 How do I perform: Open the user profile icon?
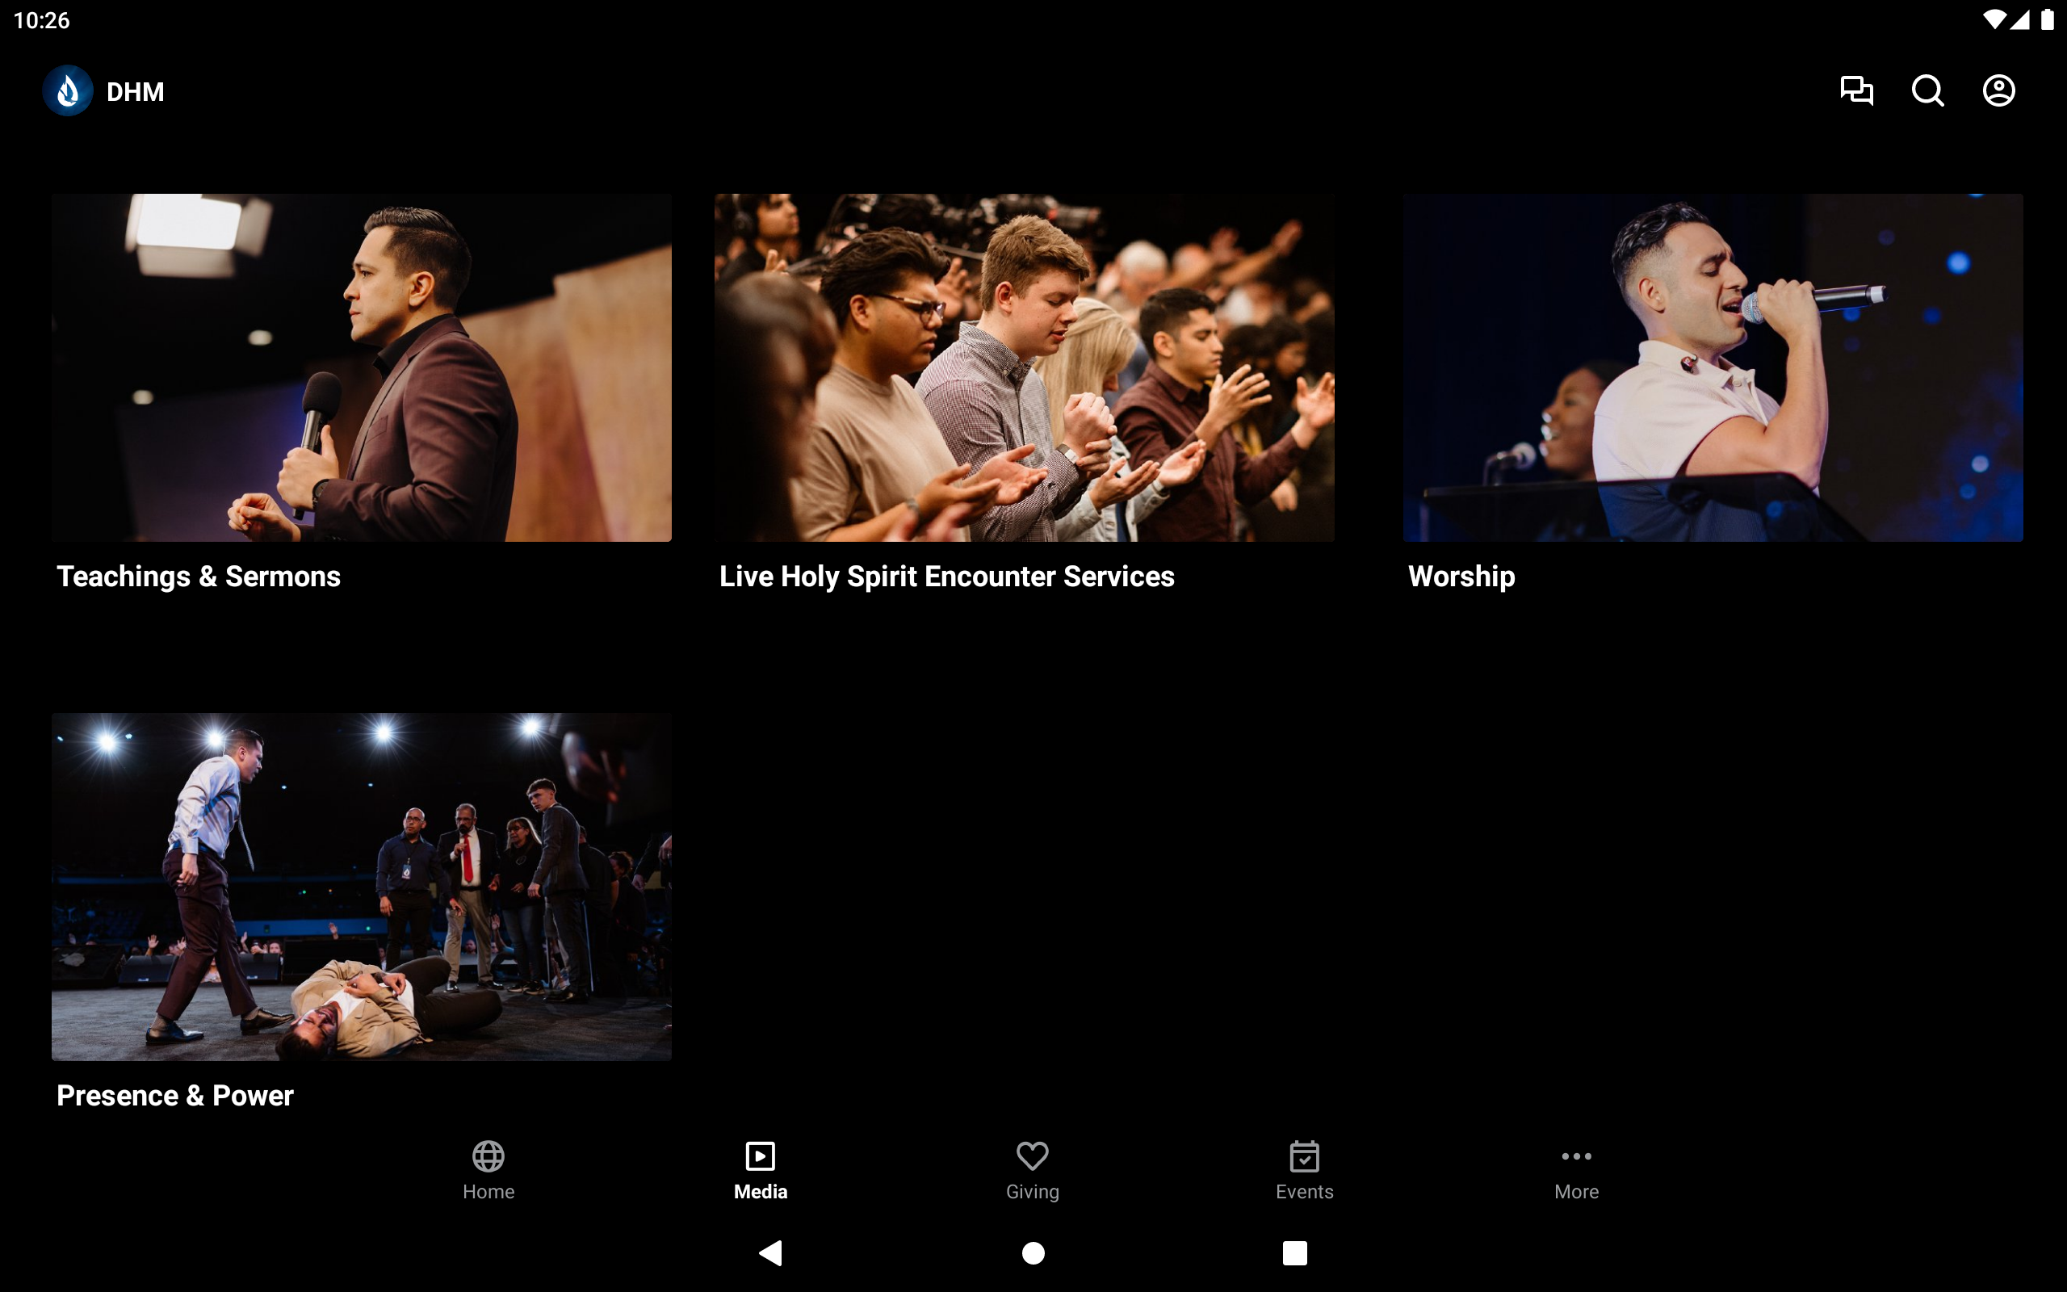[x=1998, y=90]
